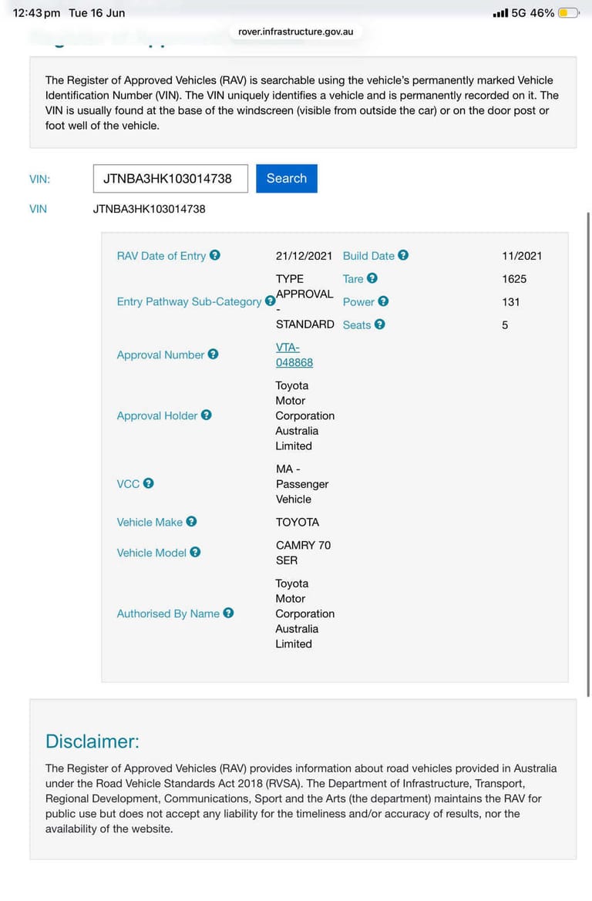Screen dimensions: 592x901
Task: Select the tare value 1625
Action: [514, 279]
